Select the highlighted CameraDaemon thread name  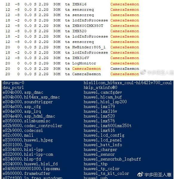point(87,69)
